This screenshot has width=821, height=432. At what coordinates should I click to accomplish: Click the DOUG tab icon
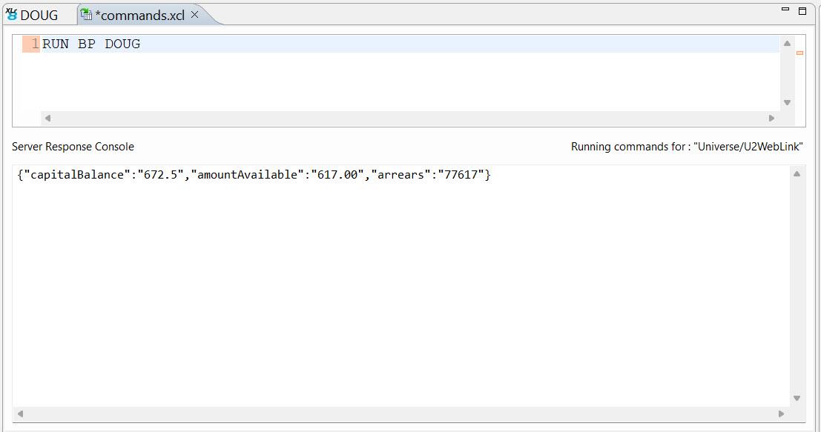click(11, 14)
